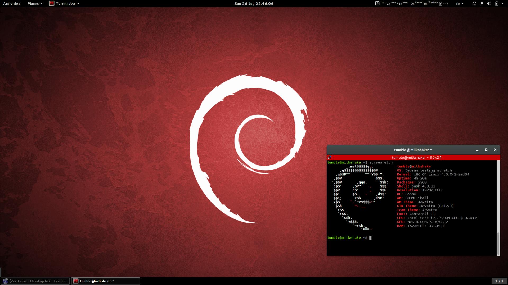This screenshot has height=285, width=508.
Task: Click the browser globe icon in the taskbar
Action: 6,281
